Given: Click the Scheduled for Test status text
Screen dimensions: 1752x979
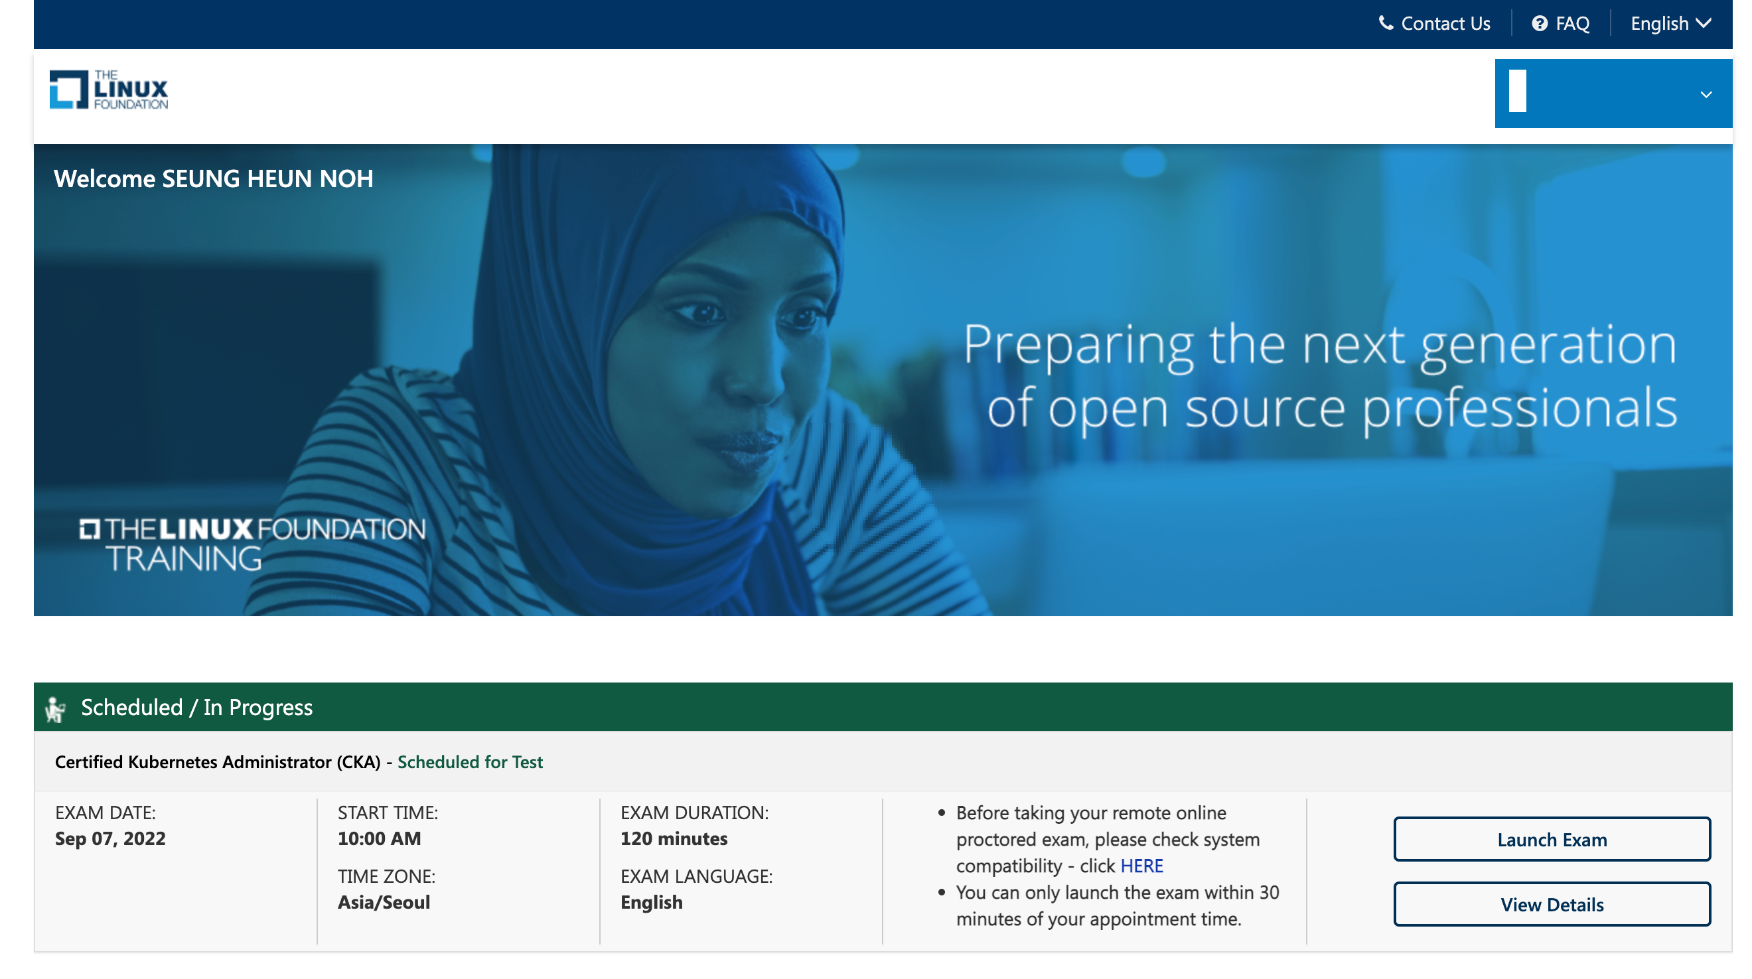Looking at the screenshot, I should pyautogui.click(x=470, y=762).
